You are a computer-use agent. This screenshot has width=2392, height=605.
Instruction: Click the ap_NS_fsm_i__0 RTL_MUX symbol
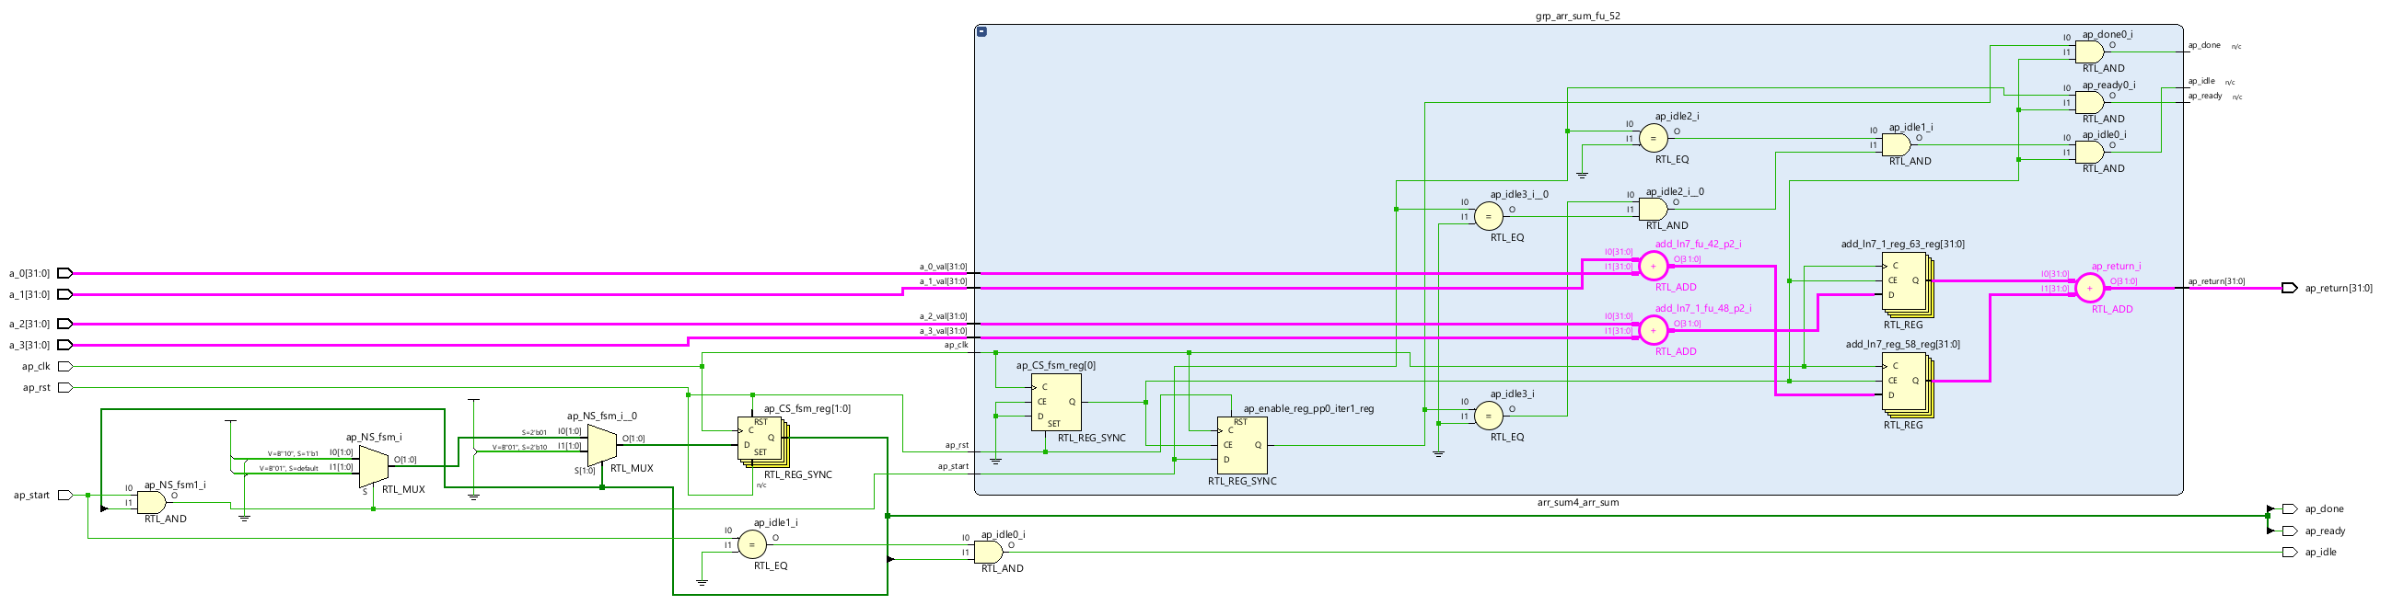click(602, 445)
